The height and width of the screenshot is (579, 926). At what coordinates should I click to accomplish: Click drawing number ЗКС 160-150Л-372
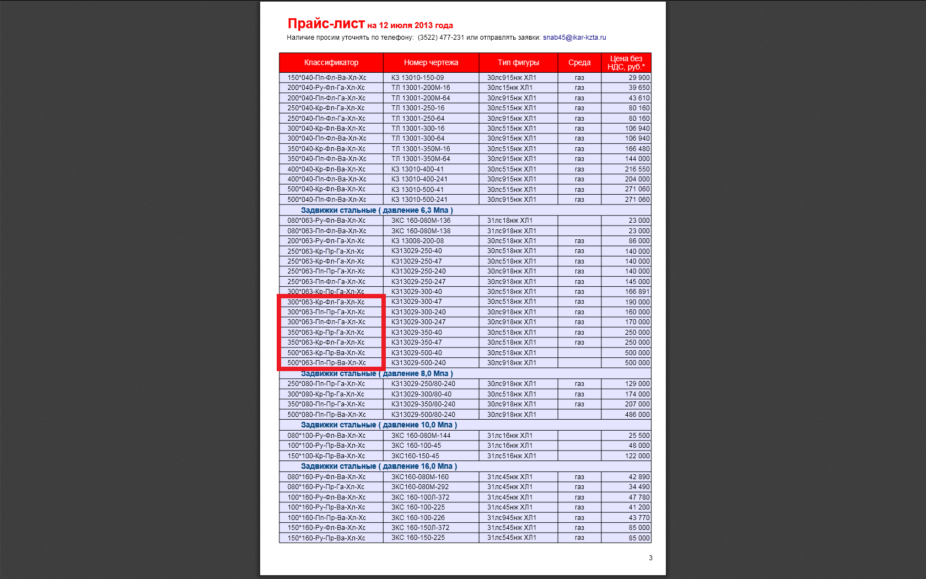(420, 528)
